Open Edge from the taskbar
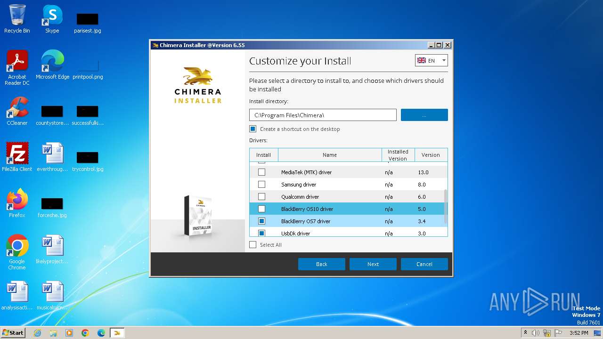The width and height of the screenshot is (603, 339). 101,333
